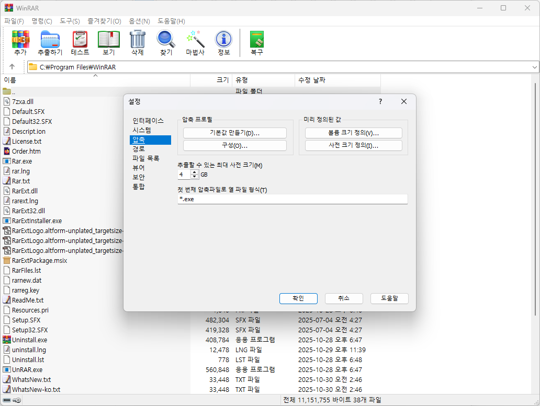Select the 뷰어 settings category
This screenshot has width=540, height=406.
[x=139, y=168]
